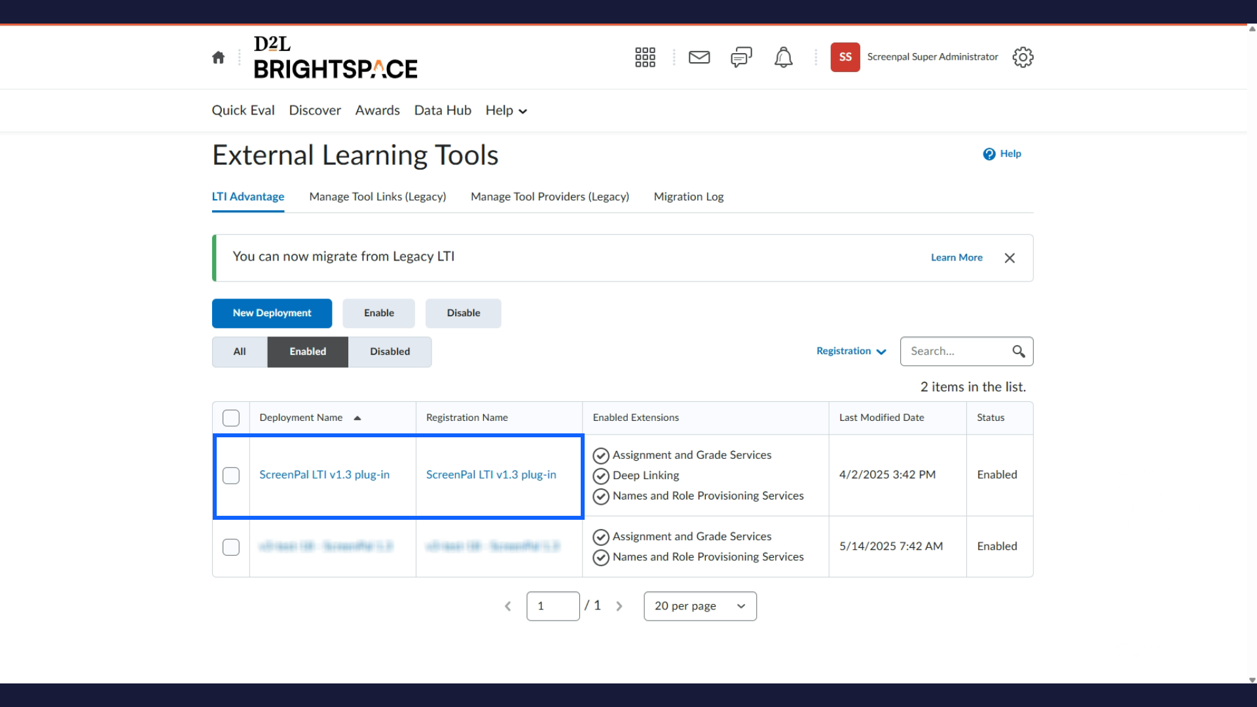Click in the Search input field
This screenshot has width=1257, height=707.
957,352
